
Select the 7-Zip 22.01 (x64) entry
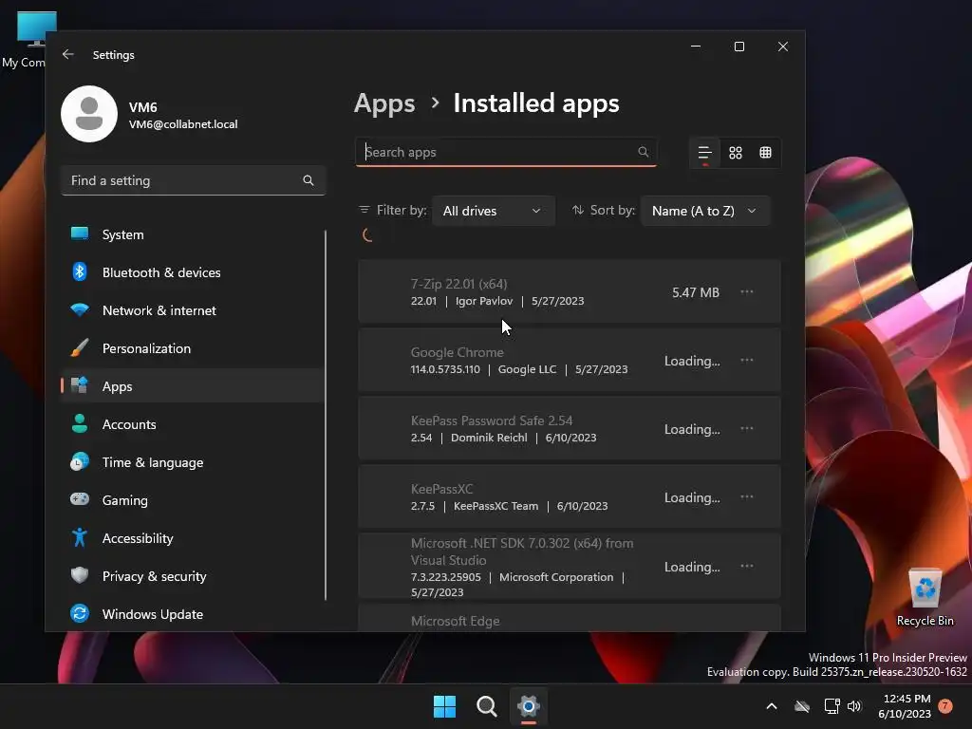coord(570,292)
